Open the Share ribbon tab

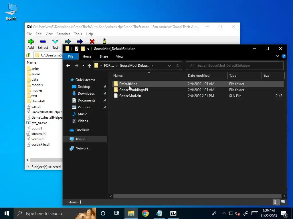(104, 56)
